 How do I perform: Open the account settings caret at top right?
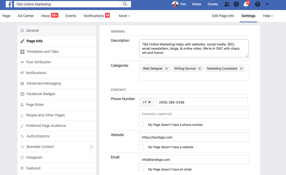[x=266, y=4]
